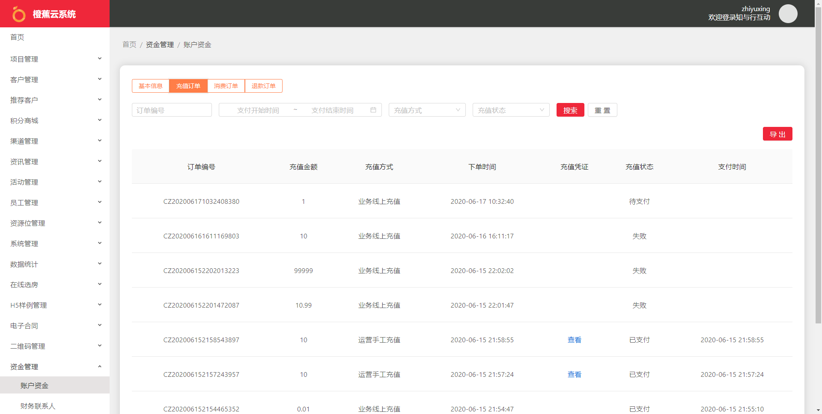
Task: Collapse the 资金管理 menu
Action: pyautogui.click(x=55, y=367)
